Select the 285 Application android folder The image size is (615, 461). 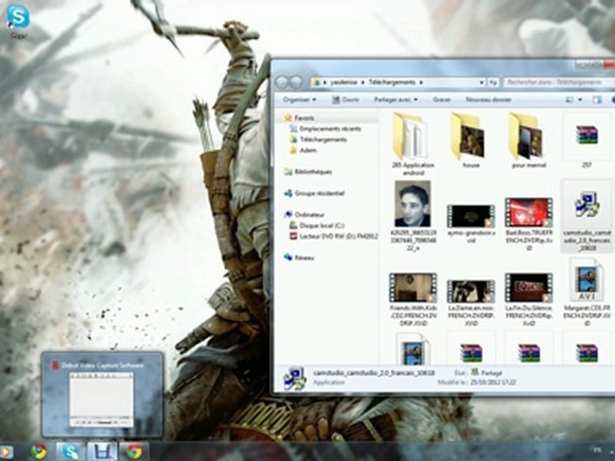413,143
